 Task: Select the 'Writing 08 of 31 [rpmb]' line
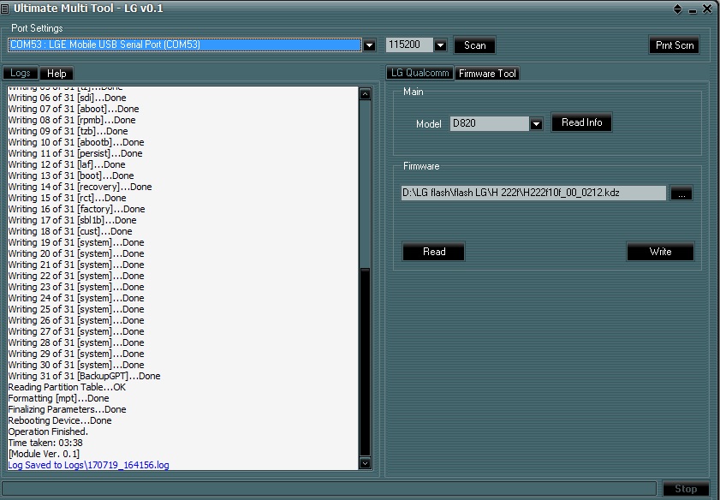click(x=72, y=121)
